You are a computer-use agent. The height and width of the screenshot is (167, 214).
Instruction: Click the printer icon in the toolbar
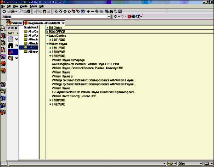pyautogui.click(x=28, y=11)
